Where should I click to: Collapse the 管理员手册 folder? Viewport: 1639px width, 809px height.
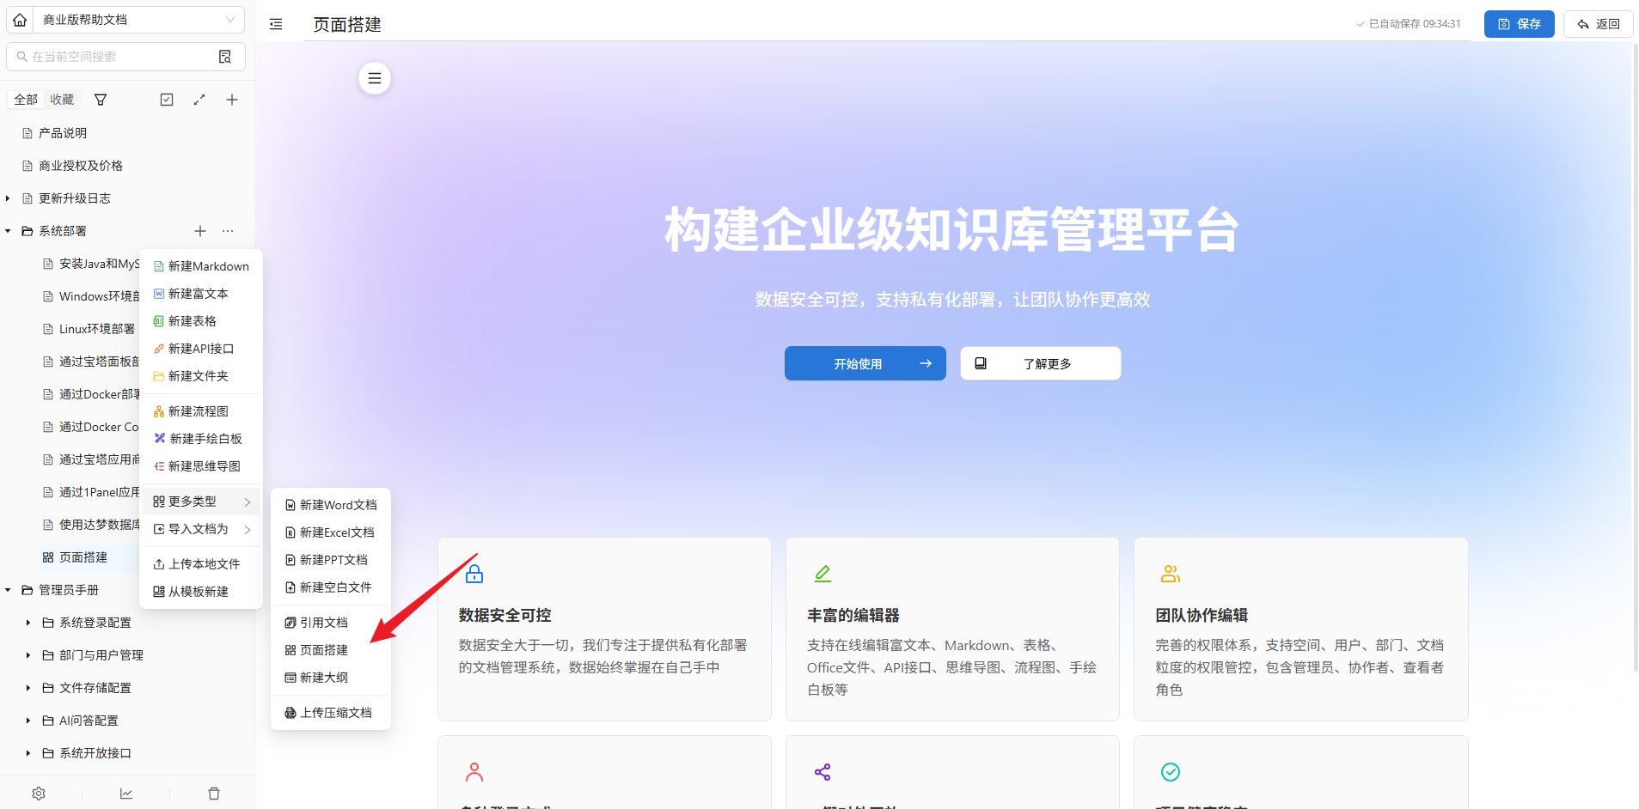pyautogui.click(x=8, y=590)
